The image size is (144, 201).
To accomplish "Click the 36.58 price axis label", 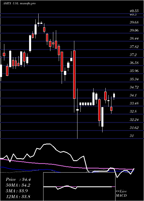I will point(134,63).
